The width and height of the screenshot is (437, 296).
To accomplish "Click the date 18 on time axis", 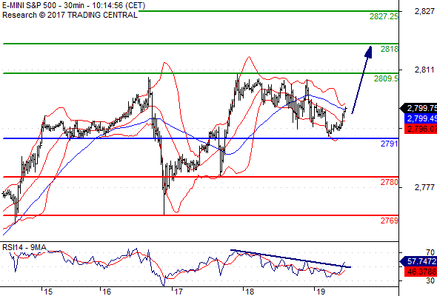I will tap(250, 292).
